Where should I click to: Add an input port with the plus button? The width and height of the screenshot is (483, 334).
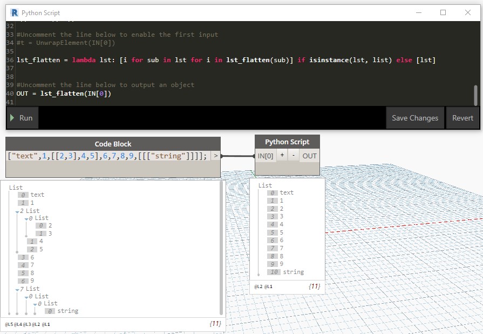pos(282,156)
